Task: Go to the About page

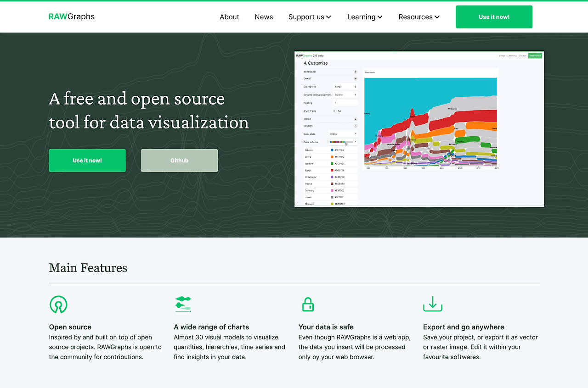Action: coord(229,17)
